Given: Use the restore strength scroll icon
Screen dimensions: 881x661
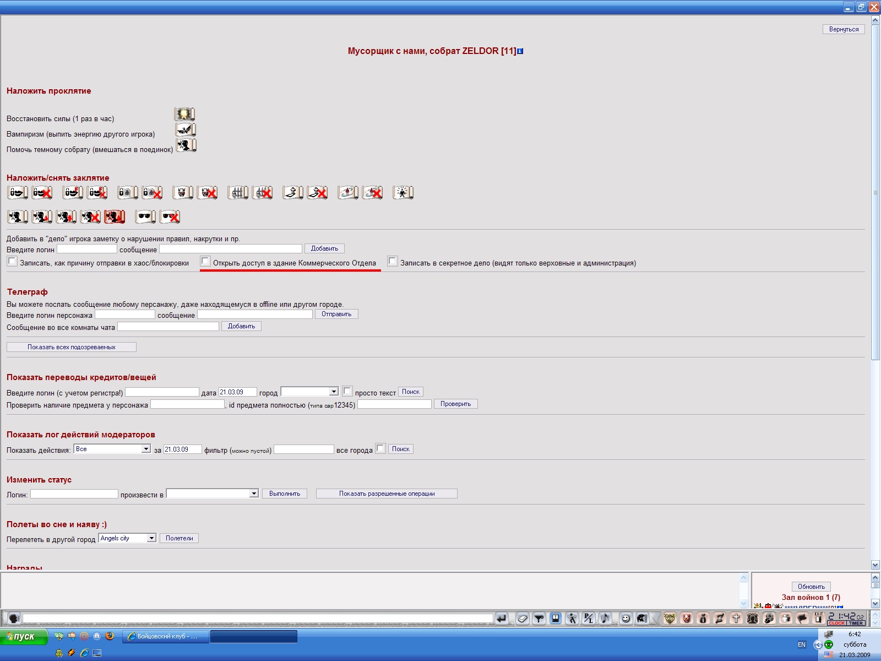Looking at the screenshot, I should point(184,115).
